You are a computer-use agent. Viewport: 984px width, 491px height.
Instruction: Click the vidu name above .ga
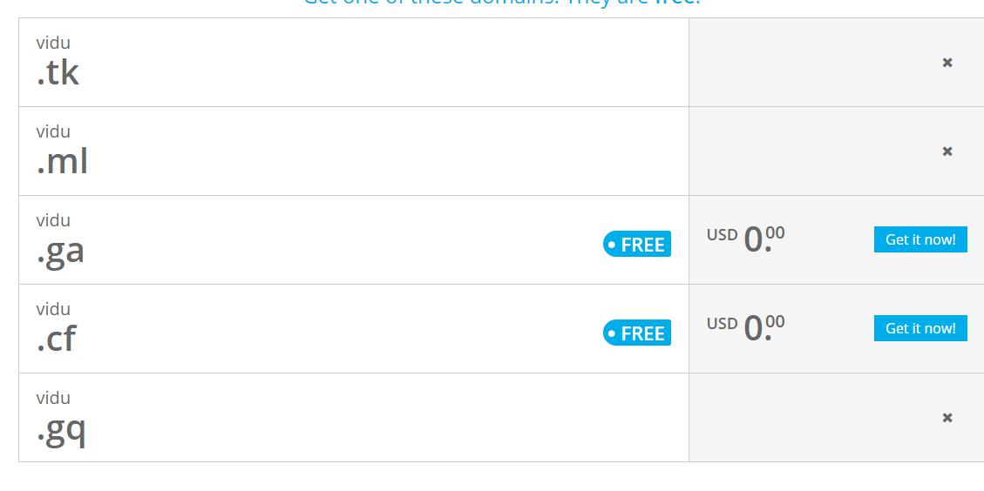click(x=53, y=220)
